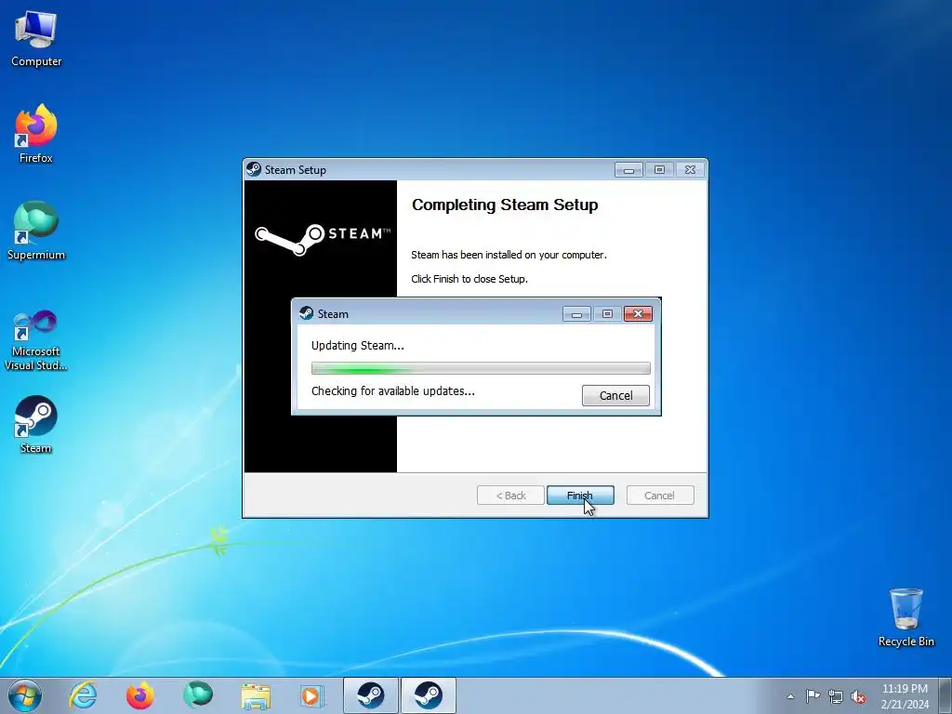
Task: Select the Steam desktop shortcut
Action: coord(36,424)
